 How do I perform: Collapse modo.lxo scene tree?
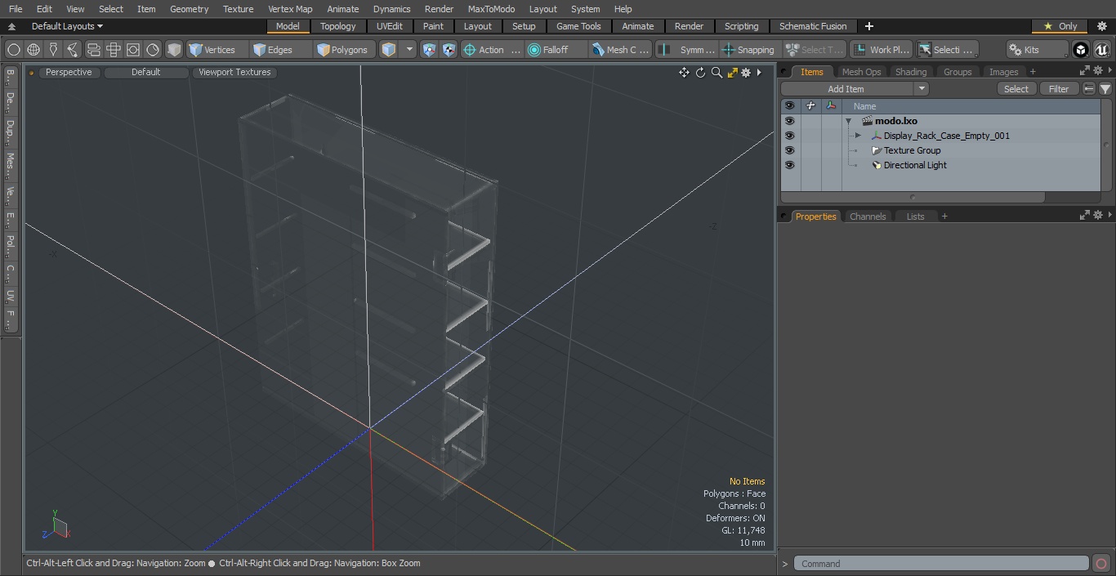849,121
